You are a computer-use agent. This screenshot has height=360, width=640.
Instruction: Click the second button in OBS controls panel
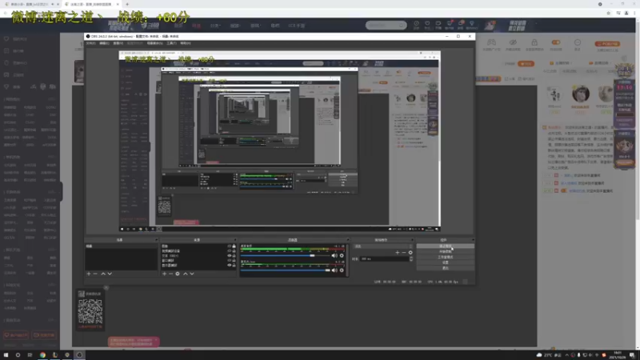(x=446, y=252)
